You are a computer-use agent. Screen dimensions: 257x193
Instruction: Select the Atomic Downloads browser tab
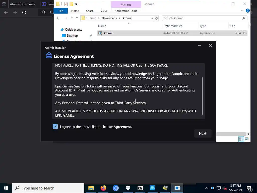pos(23,4)
